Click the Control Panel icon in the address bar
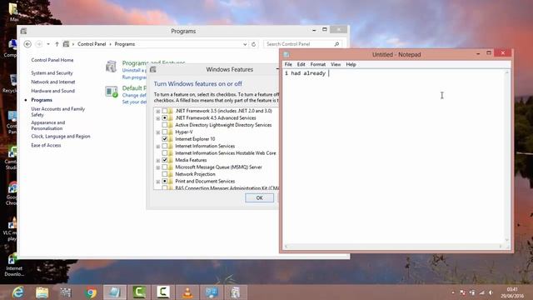This screenshot has width=533, height=300. [66, 44]
